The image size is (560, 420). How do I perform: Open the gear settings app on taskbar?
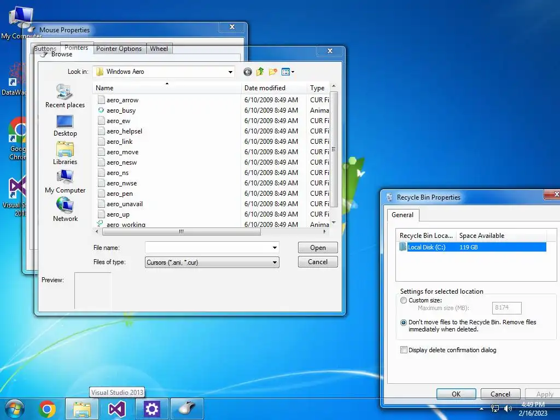pos(152,409)
